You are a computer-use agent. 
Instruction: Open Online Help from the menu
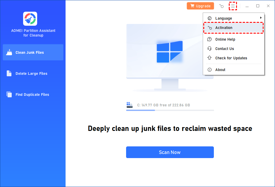click(234, 39)
